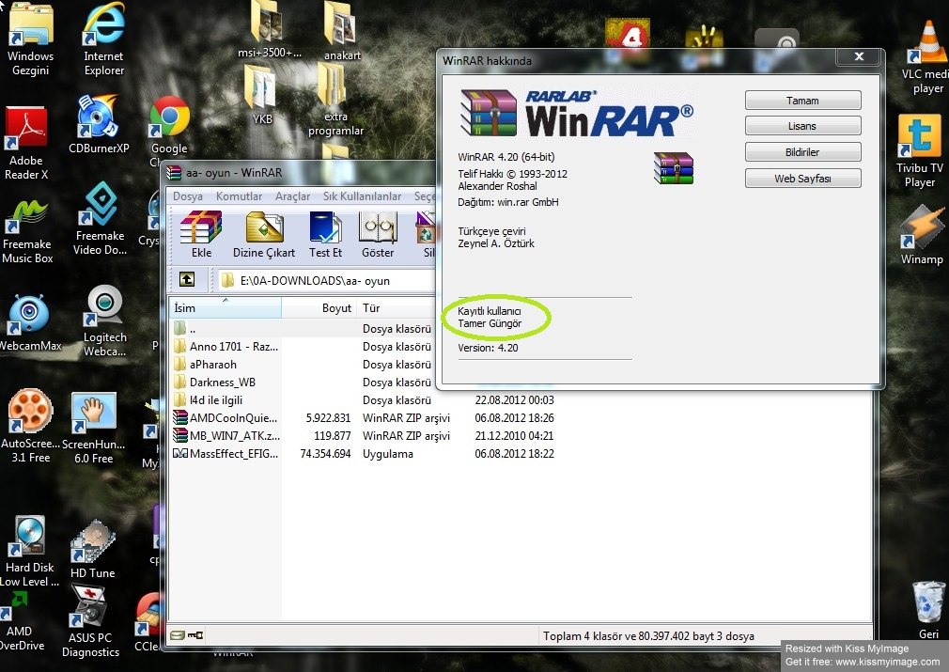Open the Freemake Music Box desktop icon
The width and height of the screenshot is (949, 672).
point(27,232)
